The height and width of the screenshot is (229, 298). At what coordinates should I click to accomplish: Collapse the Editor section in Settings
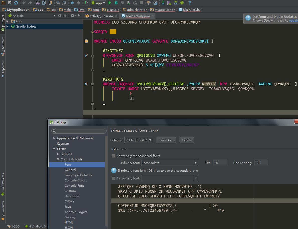[54, 149]
